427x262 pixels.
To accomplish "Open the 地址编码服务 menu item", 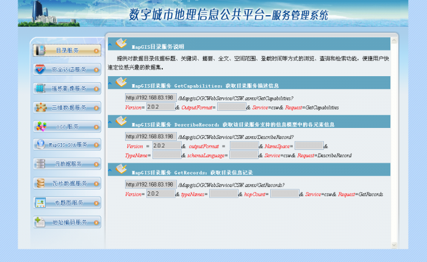I will point(67,222).
